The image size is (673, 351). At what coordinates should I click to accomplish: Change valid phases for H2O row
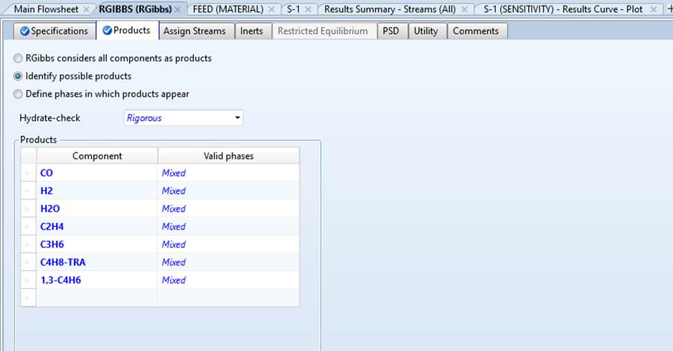pyautogui.click(x=228, y=209)
